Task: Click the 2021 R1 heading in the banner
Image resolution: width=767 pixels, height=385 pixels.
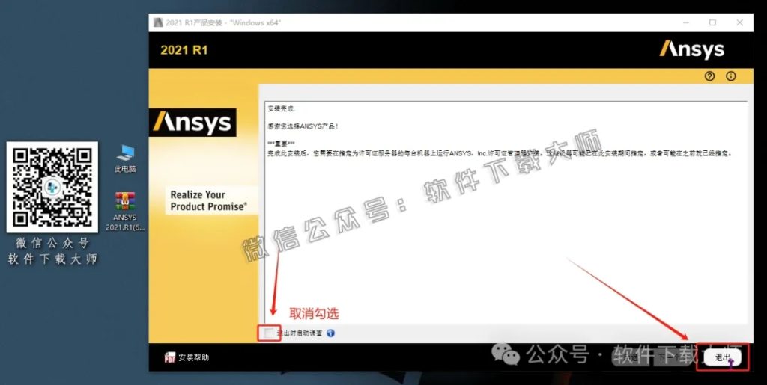Action: pyautogui.click(x=184, y=50)
